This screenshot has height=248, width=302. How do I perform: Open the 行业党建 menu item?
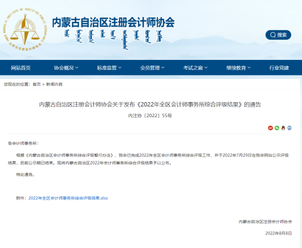coord(279,68)
